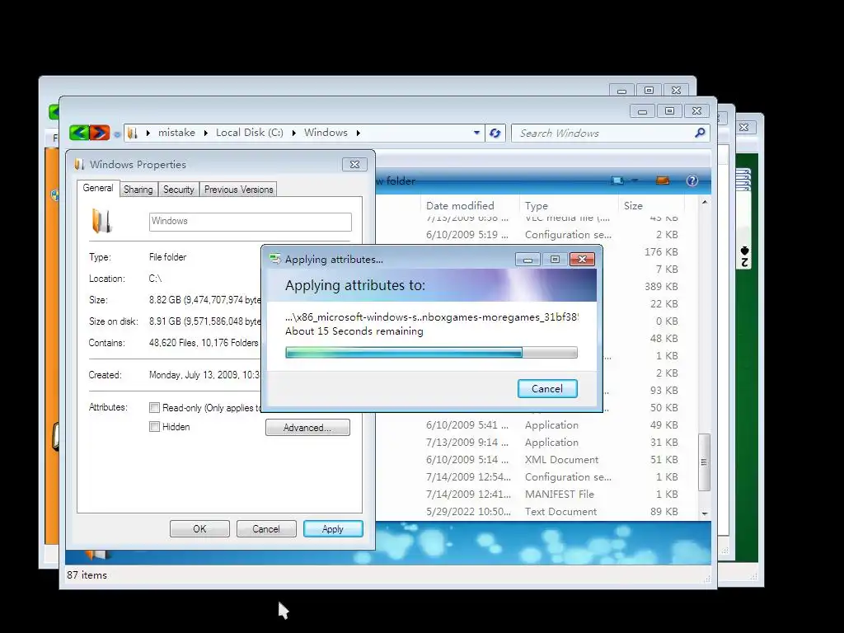Minimize the front Explorer window
This screenshot has height=633, width=844.
(642, 111)
